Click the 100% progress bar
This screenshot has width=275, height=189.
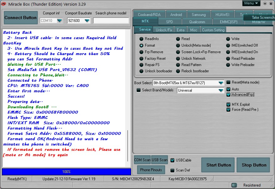[x=66, y=171]
